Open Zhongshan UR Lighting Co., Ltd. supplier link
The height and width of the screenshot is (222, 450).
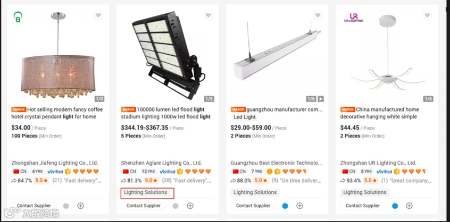point(378,163)
